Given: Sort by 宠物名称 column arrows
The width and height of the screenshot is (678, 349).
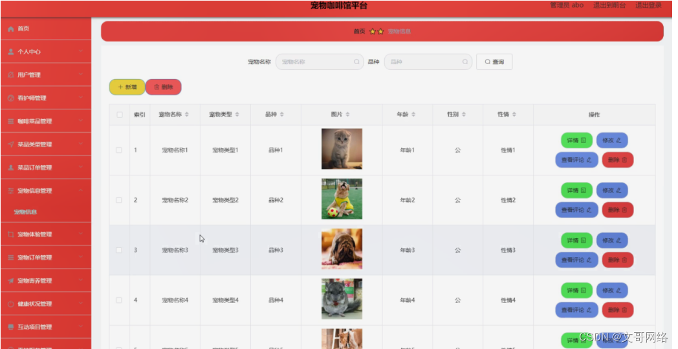Looking at the screenshot, I should [x=187, y=115].
